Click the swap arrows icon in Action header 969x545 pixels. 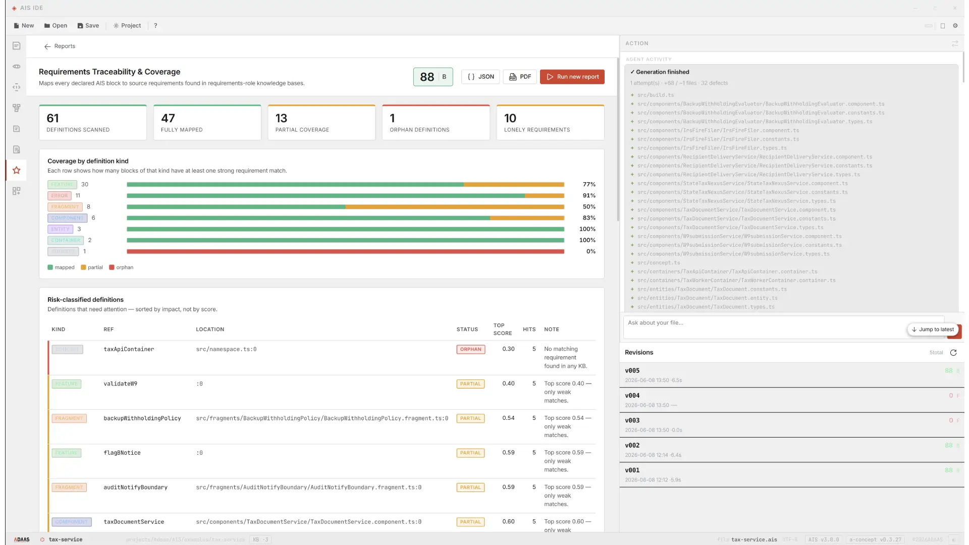click(x=955, y=44)
